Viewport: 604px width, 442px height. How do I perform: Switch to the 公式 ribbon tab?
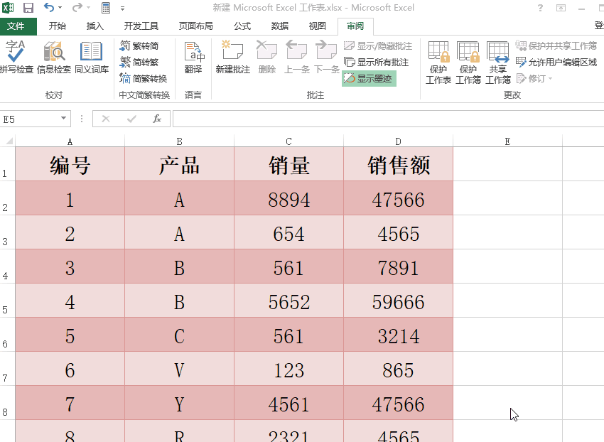pyautogui.click(x=242, y=26)
